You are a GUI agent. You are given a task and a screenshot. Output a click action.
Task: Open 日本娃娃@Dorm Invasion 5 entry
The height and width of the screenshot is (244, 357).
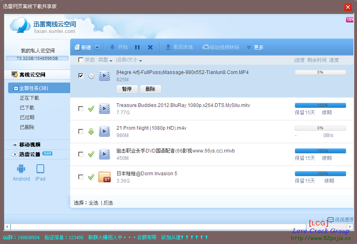point(147,174)
